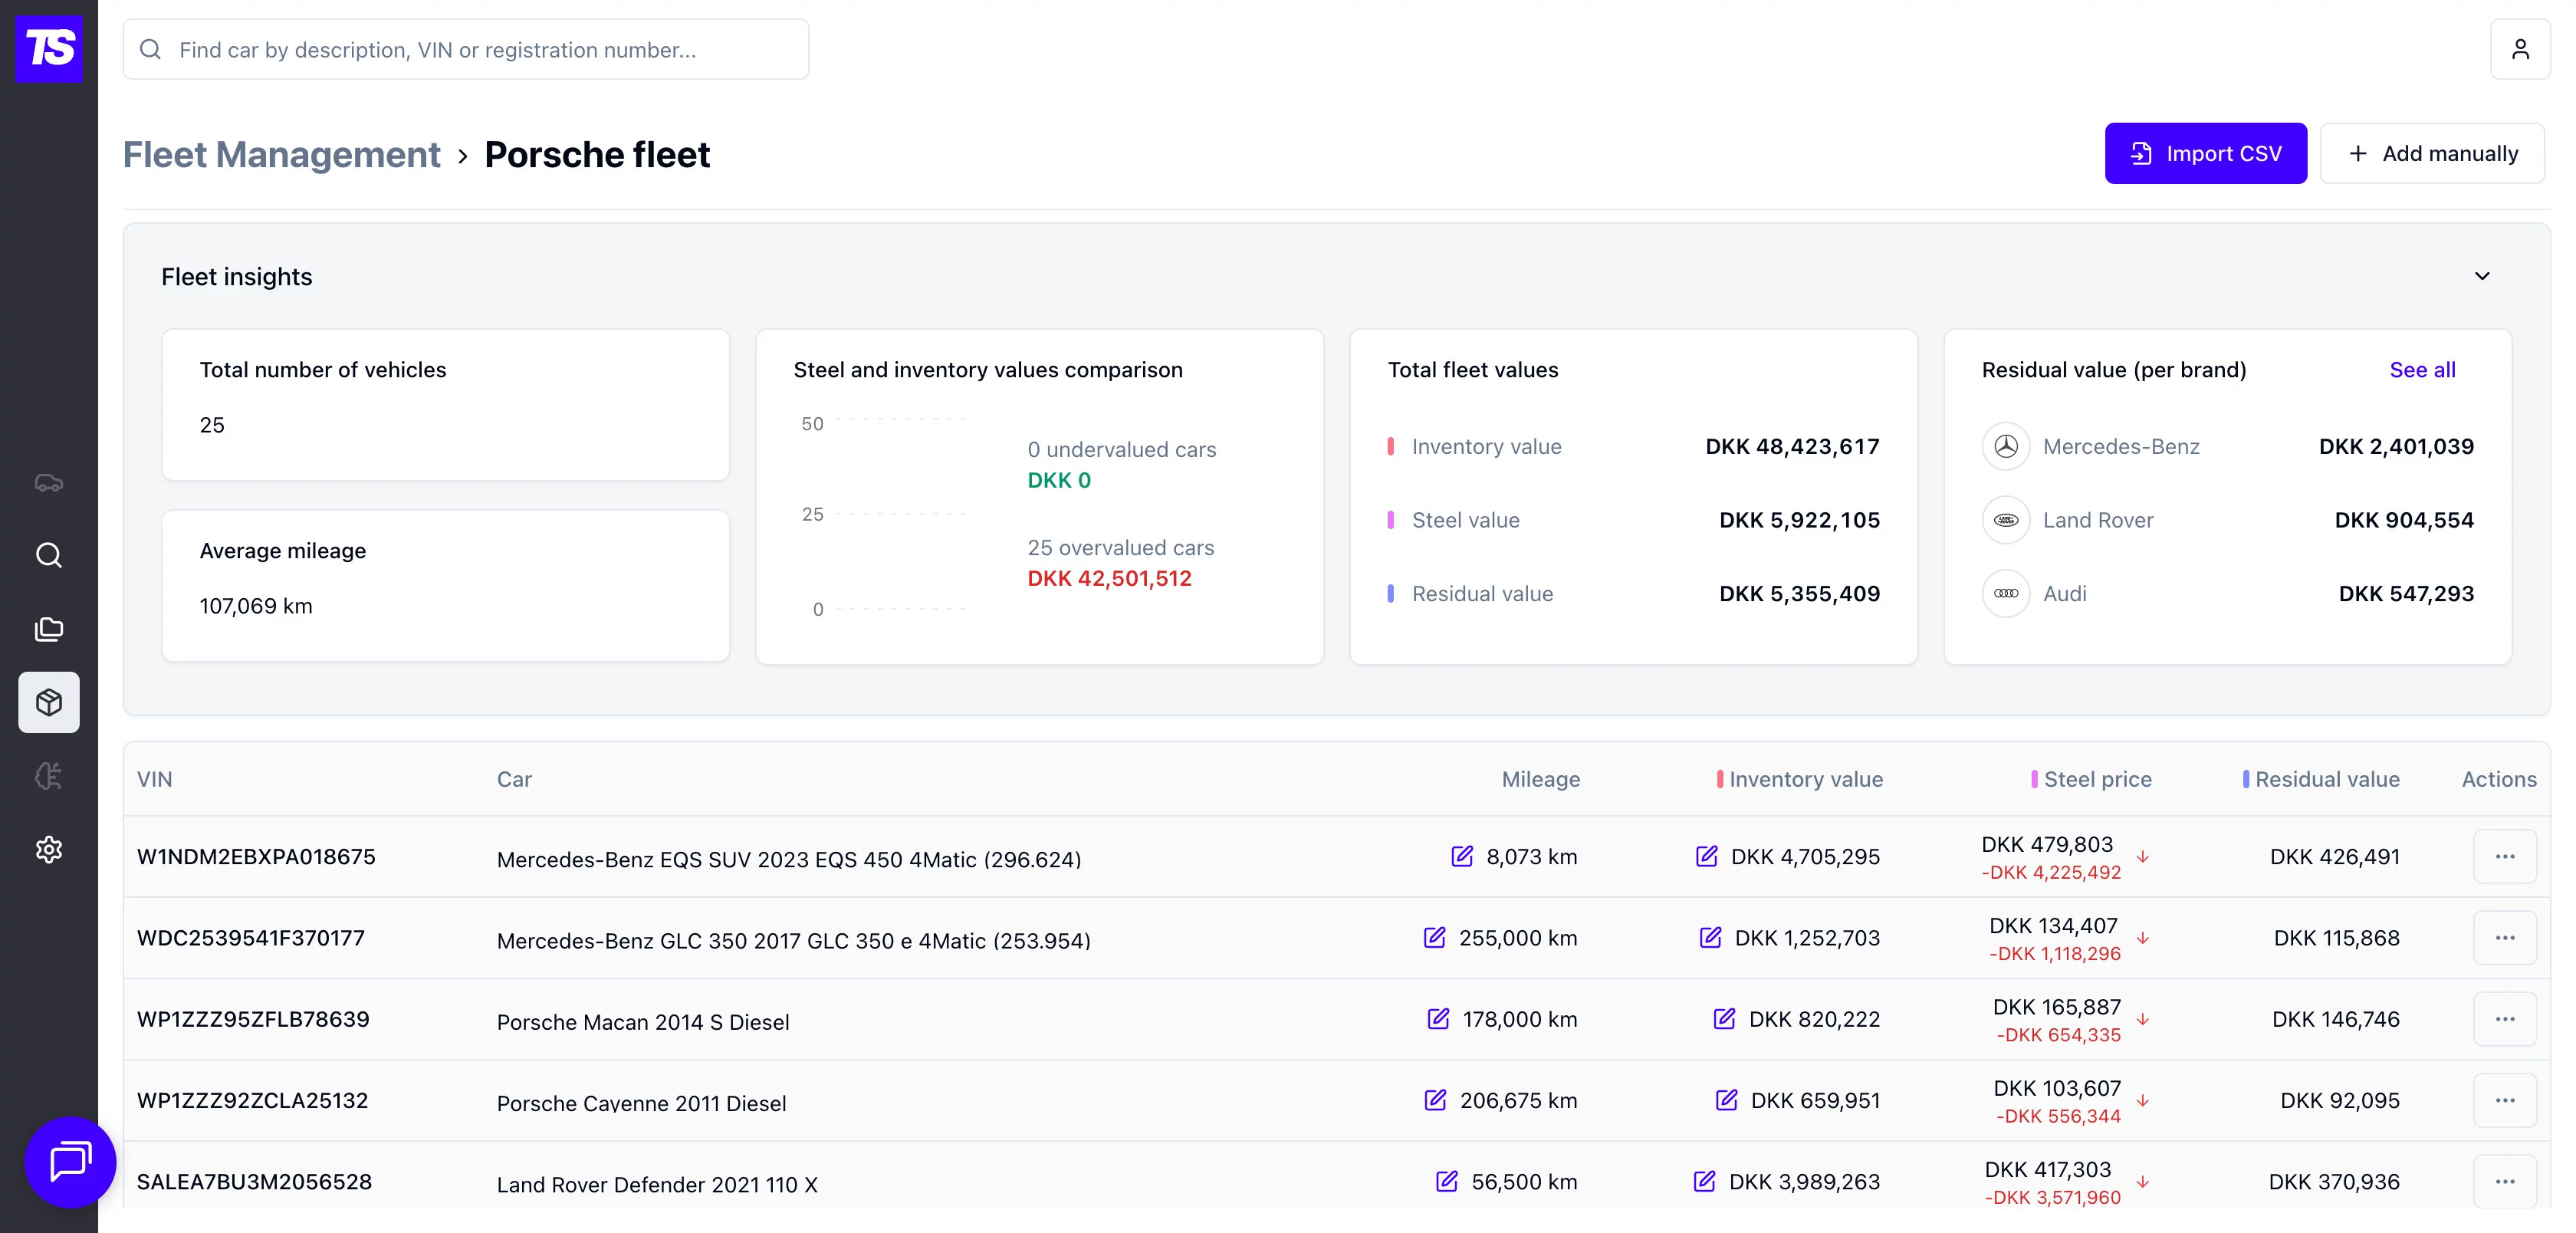2576x1233 pixels.
Task: Open See all residual values link
Action: coord(2422,370)
